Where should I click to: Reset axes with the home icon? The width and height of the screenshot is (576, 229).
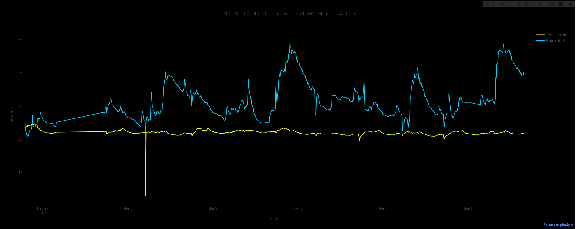(x=541, y=4)
